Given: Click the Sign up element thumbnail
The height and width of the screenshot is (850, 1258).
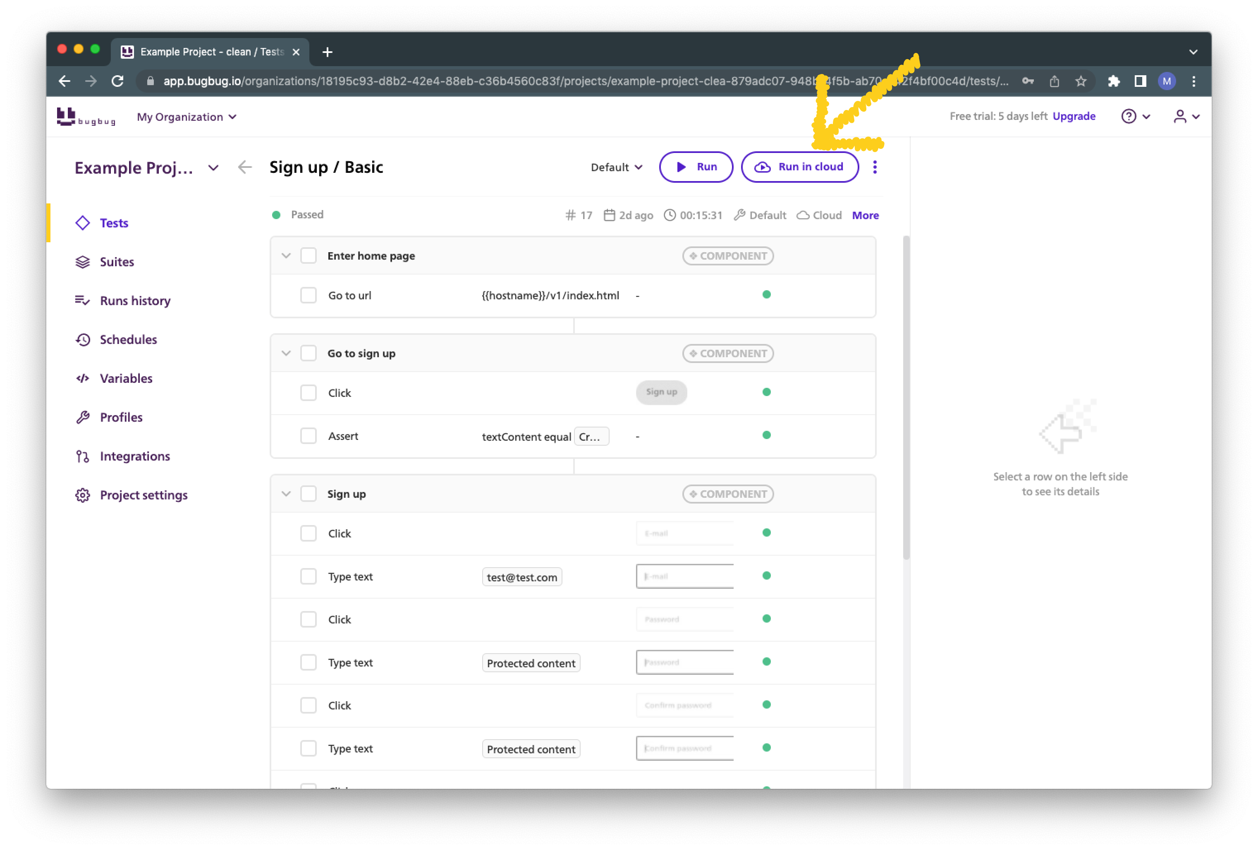Looking at the screenshot, I should click(662, 392).
